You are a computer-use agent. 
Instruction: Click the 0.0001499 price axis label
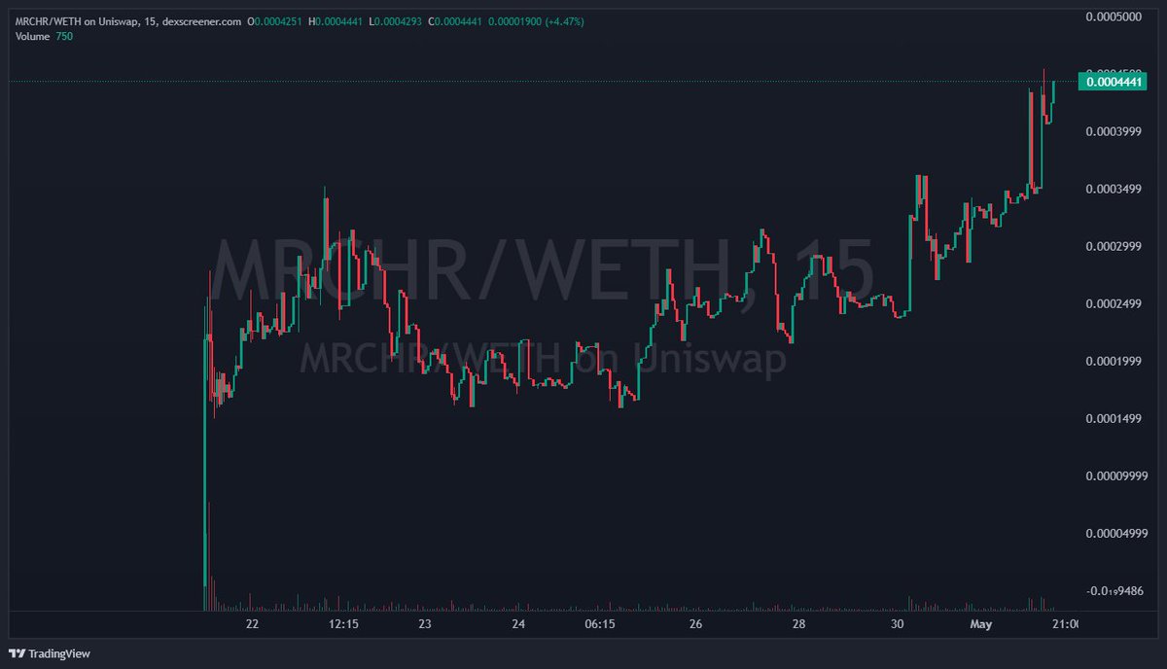pos(1114,418)
